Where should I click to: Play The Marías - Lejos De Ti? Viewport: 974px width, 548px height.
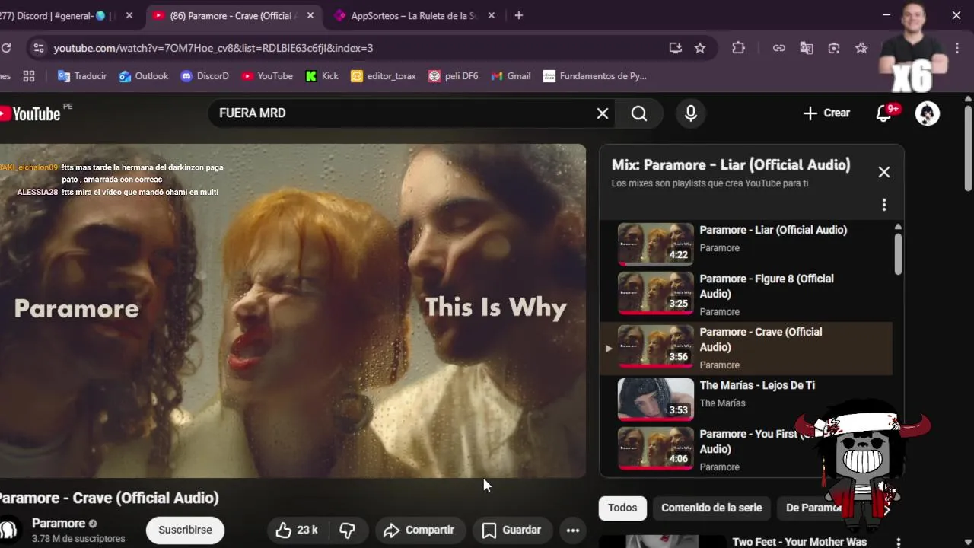tap(746, 399)
